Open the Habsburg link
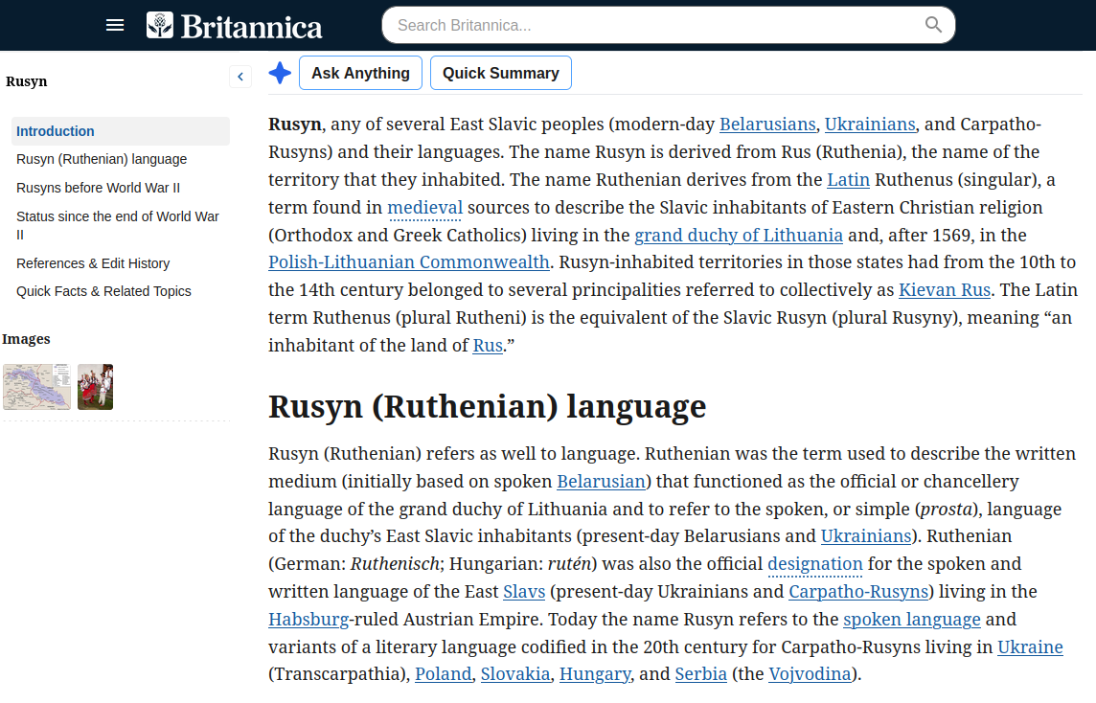This screenshot has width=1096, height=703. (308, 620)
